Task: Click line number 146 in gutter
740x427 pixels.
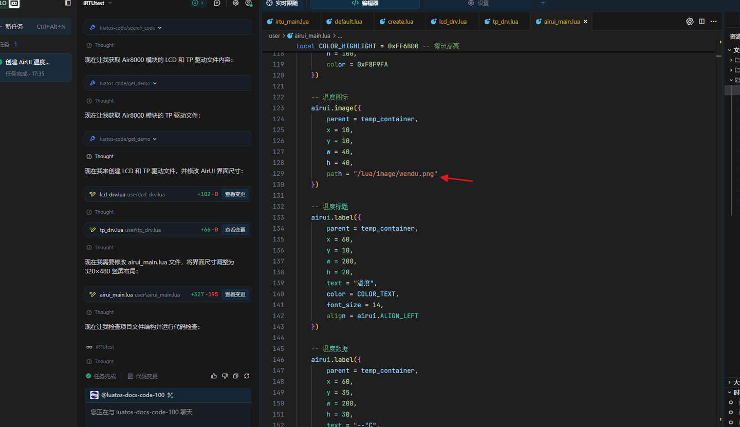Action: coord(278,360)
